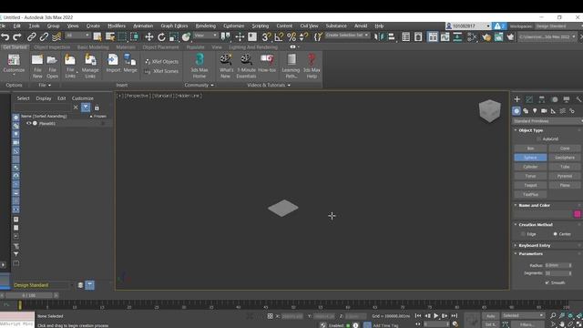Click the Undo arrow icon
Image resolution: width=583 pixels, height=328 pixels.
[5, 36]
